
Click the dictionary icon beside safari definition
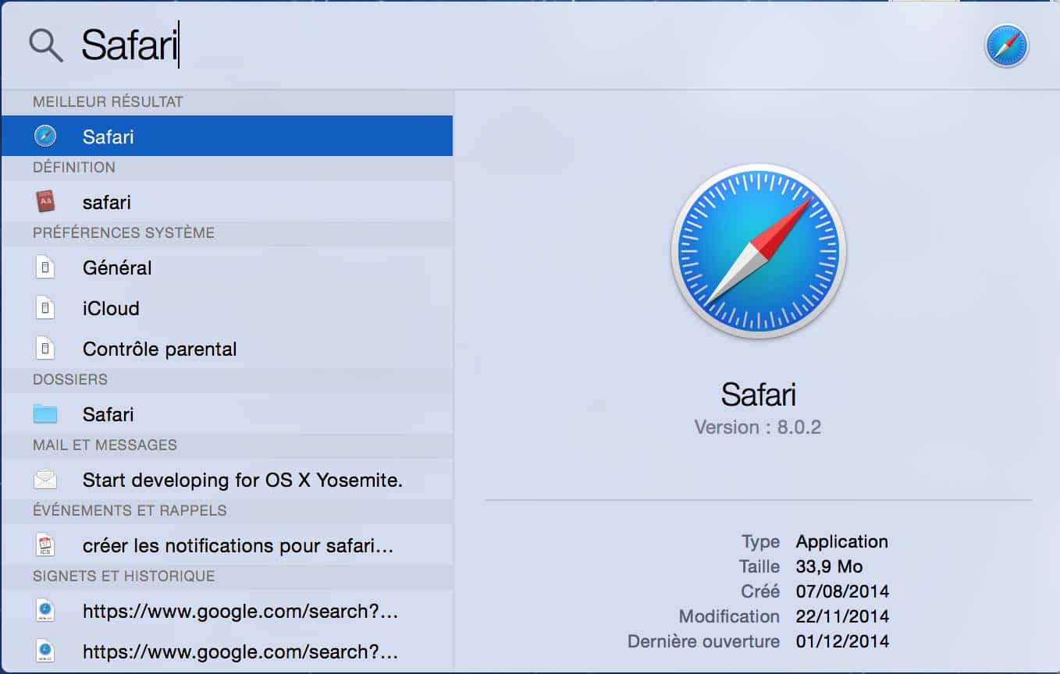point(45,202)
